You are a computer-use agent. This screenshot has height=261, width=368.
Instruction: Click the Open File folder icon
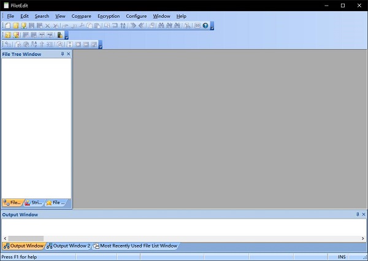(x=16, y=26)
